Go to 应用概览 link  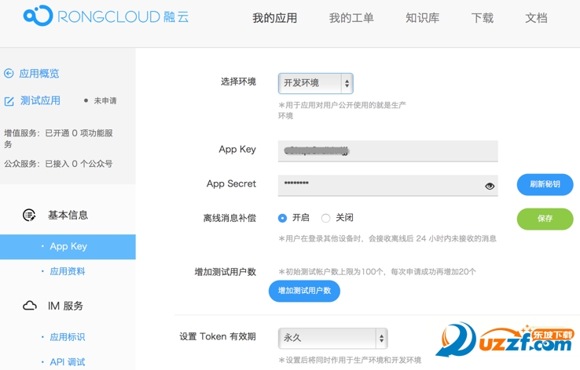pyautogui.click(x=39, y=74)
